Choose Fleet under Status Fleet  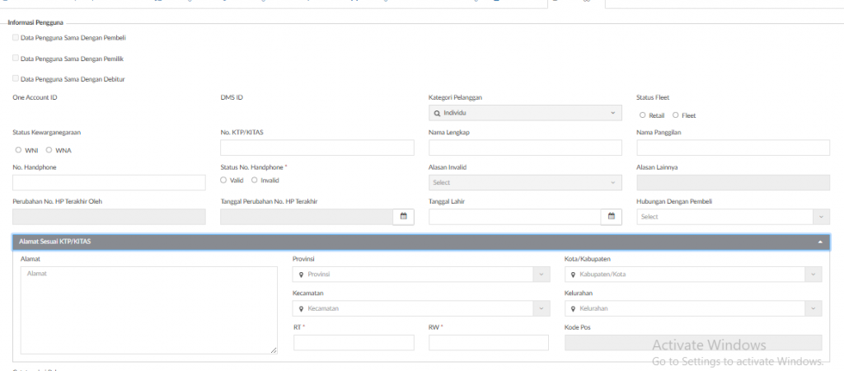coord(676,115)
